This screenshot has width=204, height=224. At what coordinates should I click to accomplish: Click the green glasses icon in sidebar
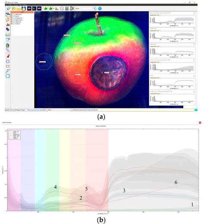[x=8, y=35]
